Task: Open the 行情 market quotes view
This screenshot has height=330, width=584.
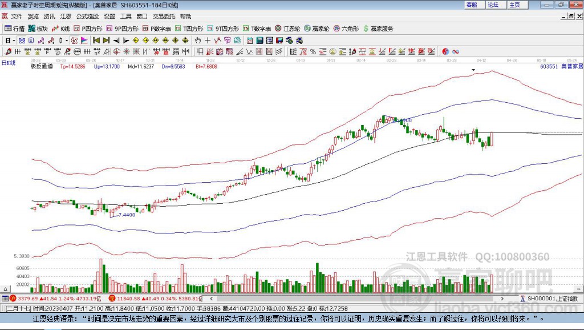Action: click(14, 29)
